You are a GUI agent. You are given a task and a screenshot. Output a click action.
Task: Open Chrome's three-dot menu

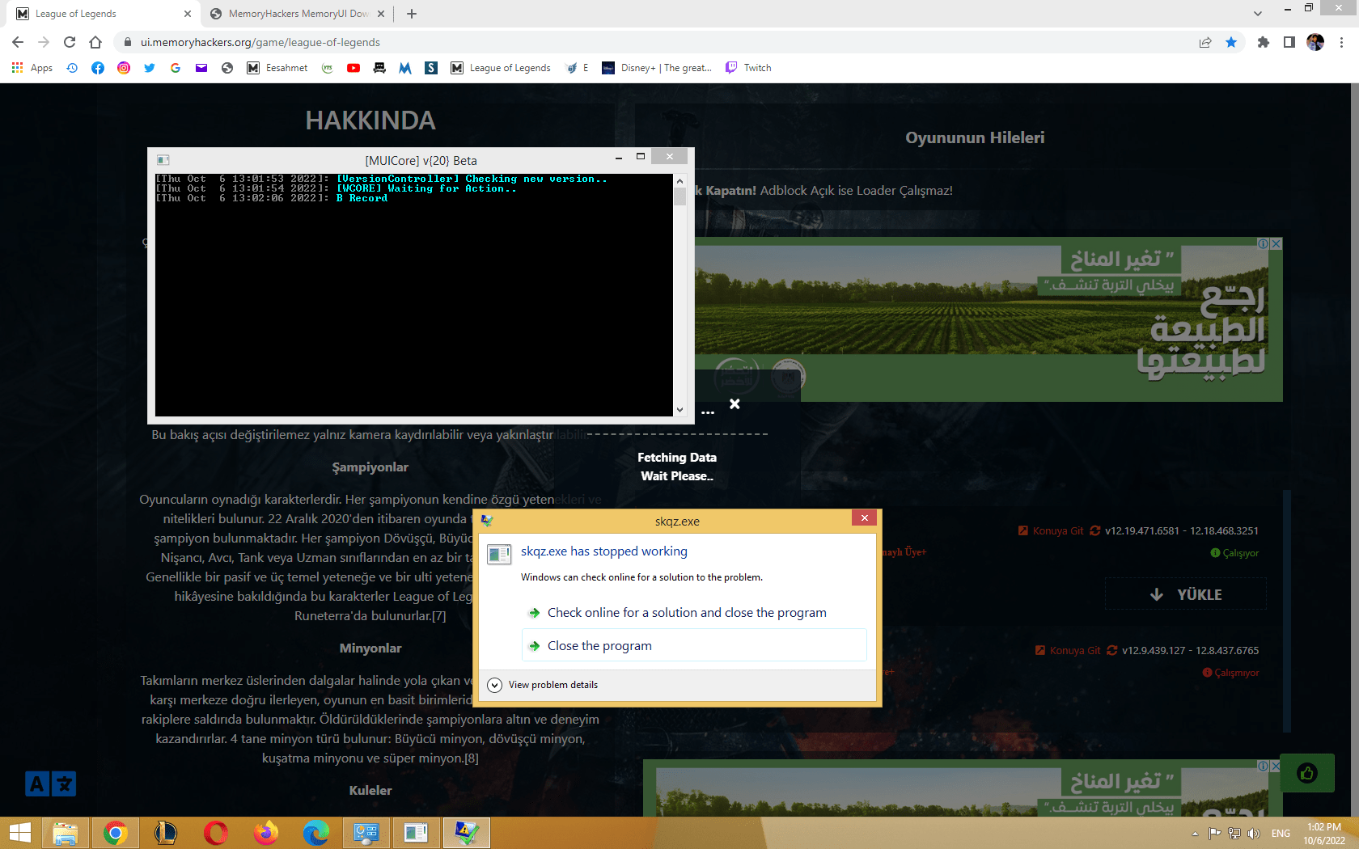(1341, 42)
